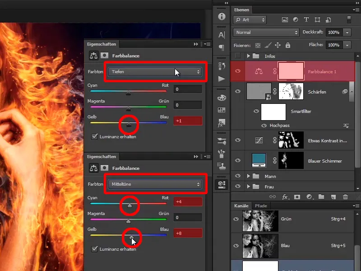Switch to the Pfade tab

pyautogui.click(x=261, y=206)
